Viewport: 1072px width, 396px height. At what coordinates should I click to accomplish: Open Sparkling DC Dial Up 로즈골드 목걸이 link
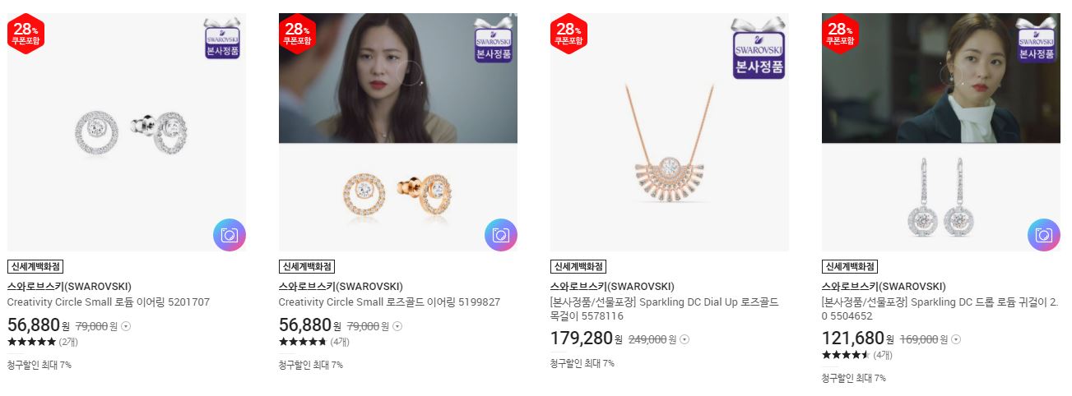(x=664, y=309)
